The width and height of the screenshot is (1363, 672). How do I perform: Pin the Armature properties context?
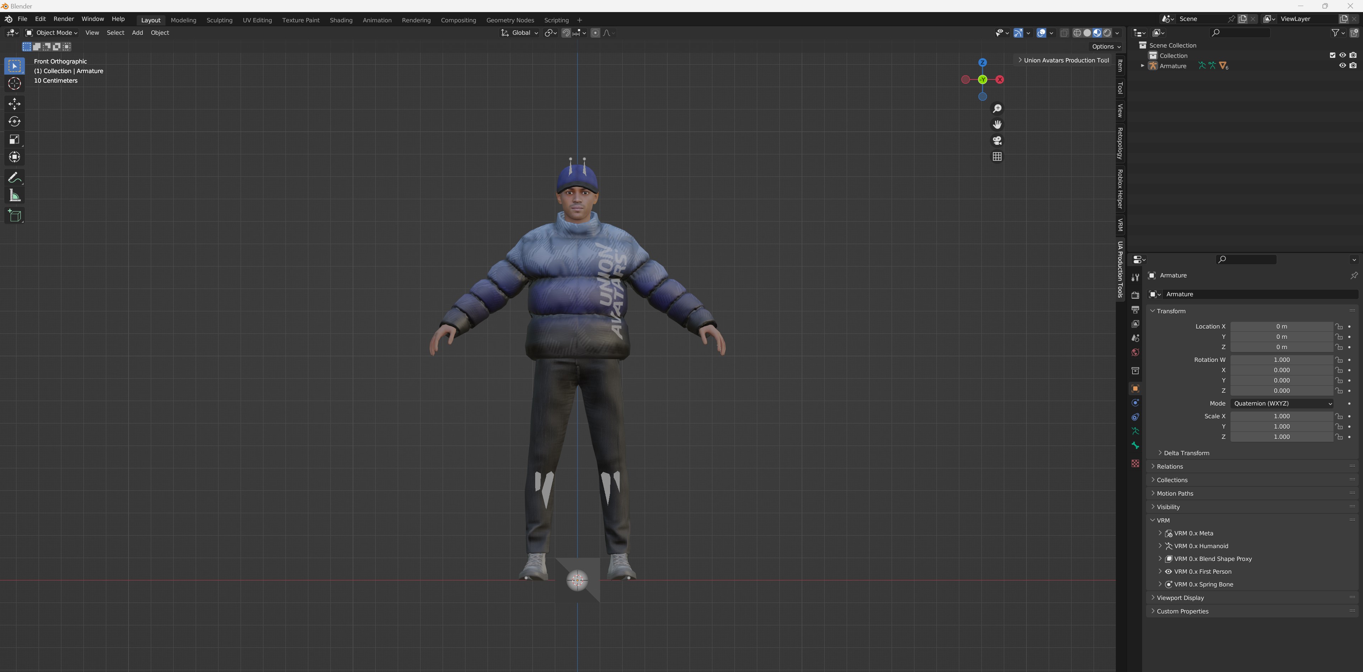(1353, 275)
